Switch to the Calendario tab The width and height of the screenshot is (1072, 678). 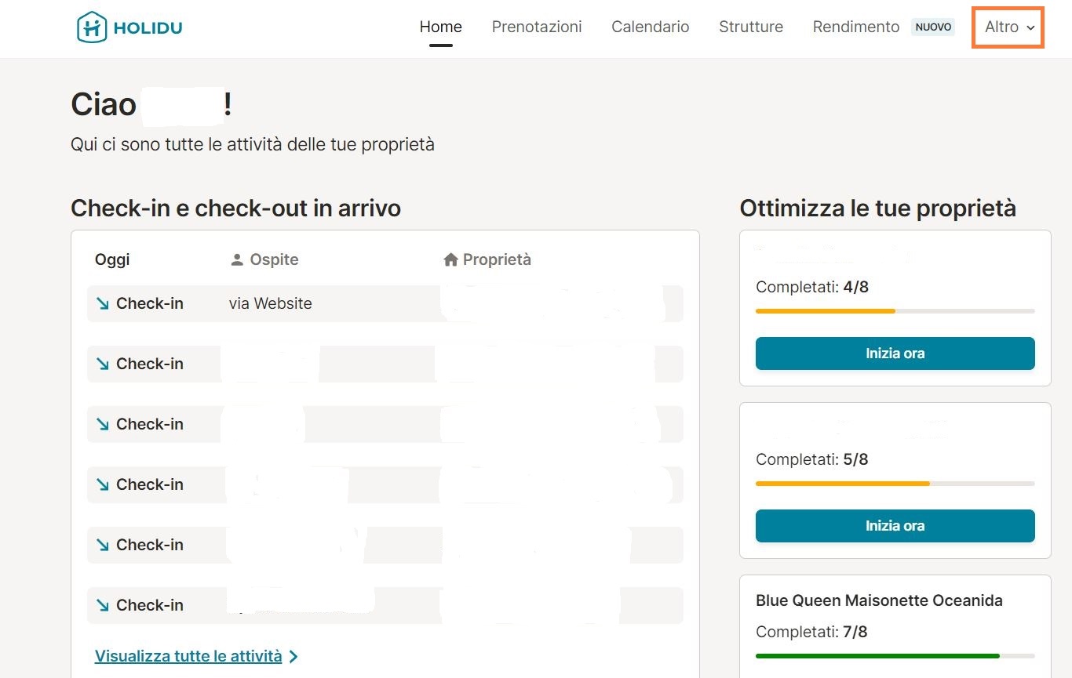tap(650, 27)
